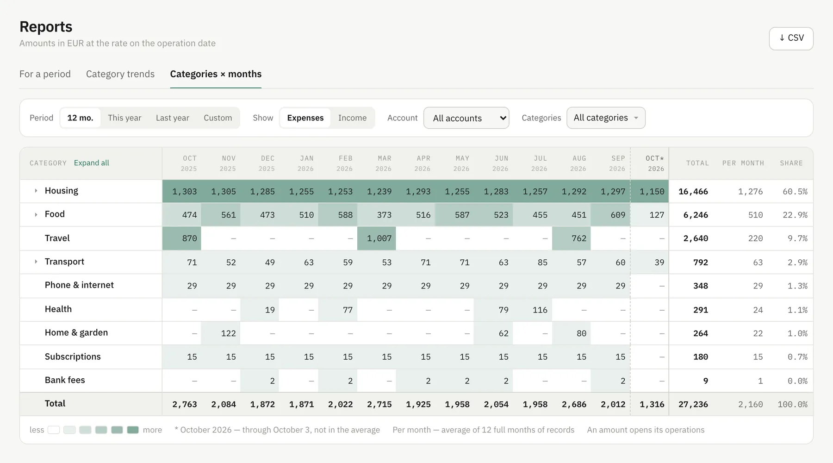Expand the Food category row
Image resolution: width=833 pixels, height=463 pixels.
tap(36, 214)
